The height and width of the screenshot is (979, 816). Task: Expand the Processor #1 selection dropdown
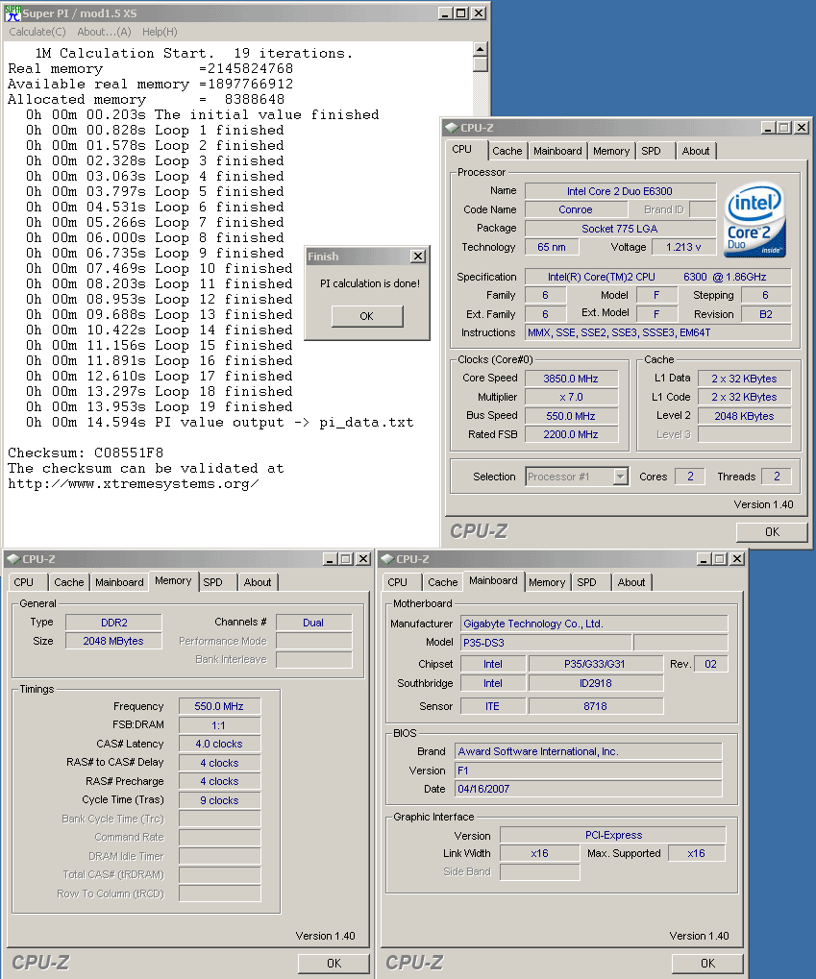[620, 477]
